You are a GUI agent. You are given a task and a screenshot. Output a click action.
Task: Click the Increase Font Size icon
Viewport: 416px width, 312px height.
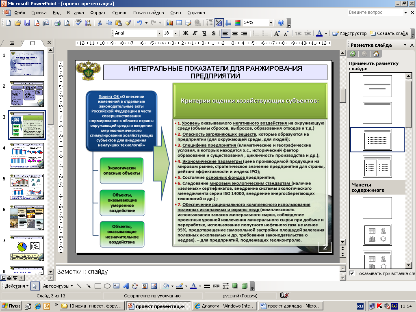point(277,33)
